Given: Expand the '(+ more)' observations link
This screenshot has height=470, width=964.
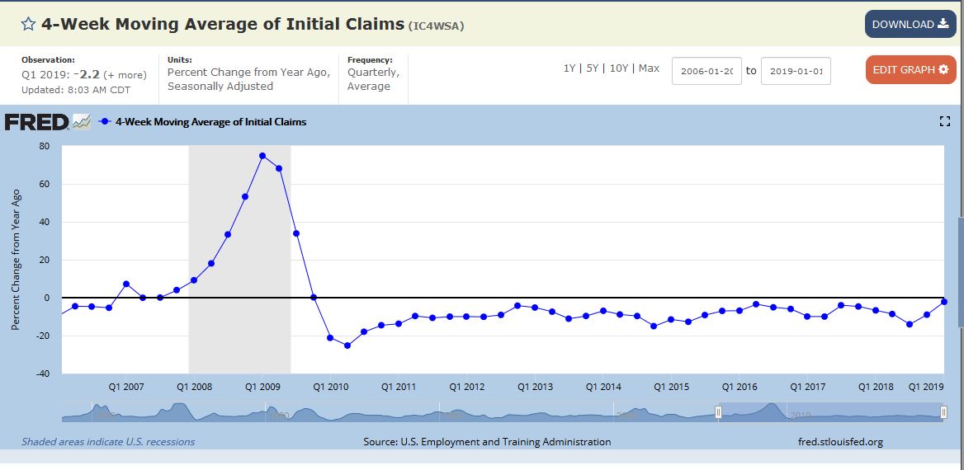Looking at the screenshot, I should point(125,75).
